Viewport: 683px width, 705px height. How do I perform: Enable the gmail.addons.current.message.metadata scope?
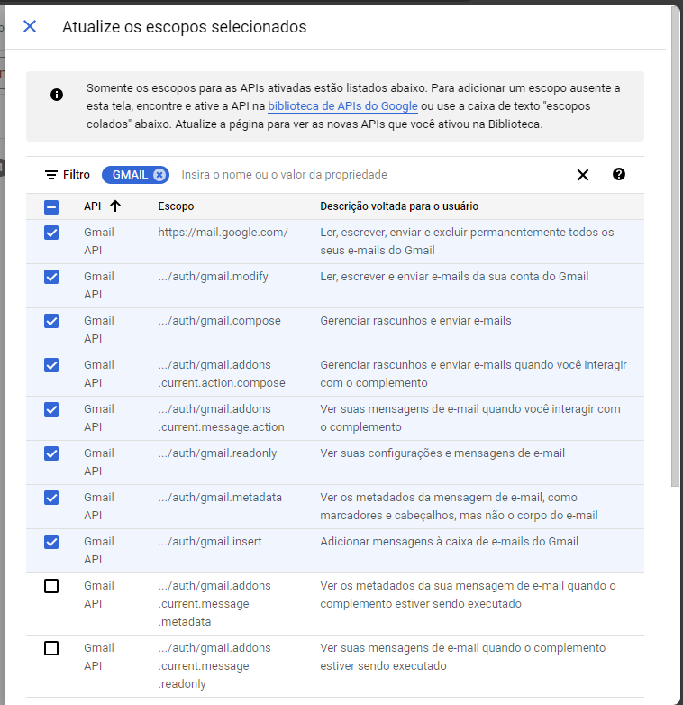pyautogui.click(x=51, y=586)
